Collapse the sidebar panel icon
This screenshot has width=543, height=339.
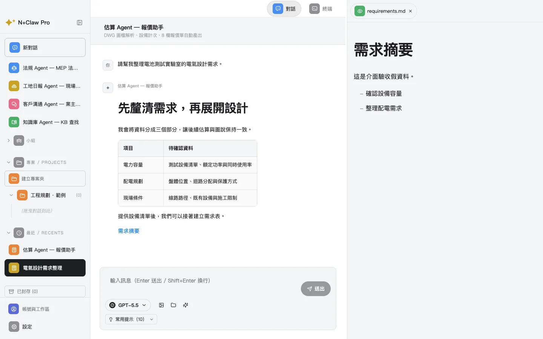coord(80,23)
